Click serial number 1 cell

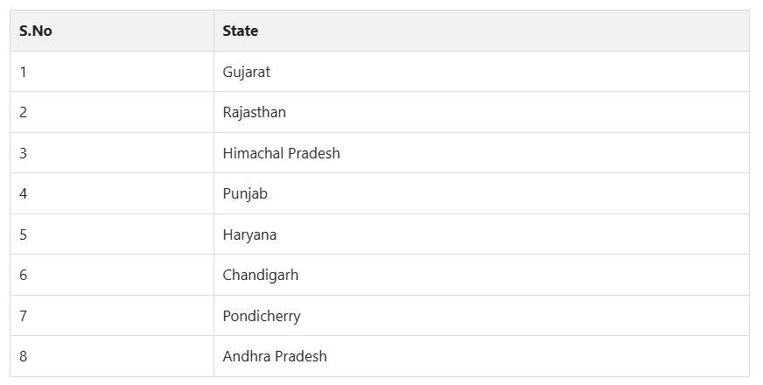point(24,73)
